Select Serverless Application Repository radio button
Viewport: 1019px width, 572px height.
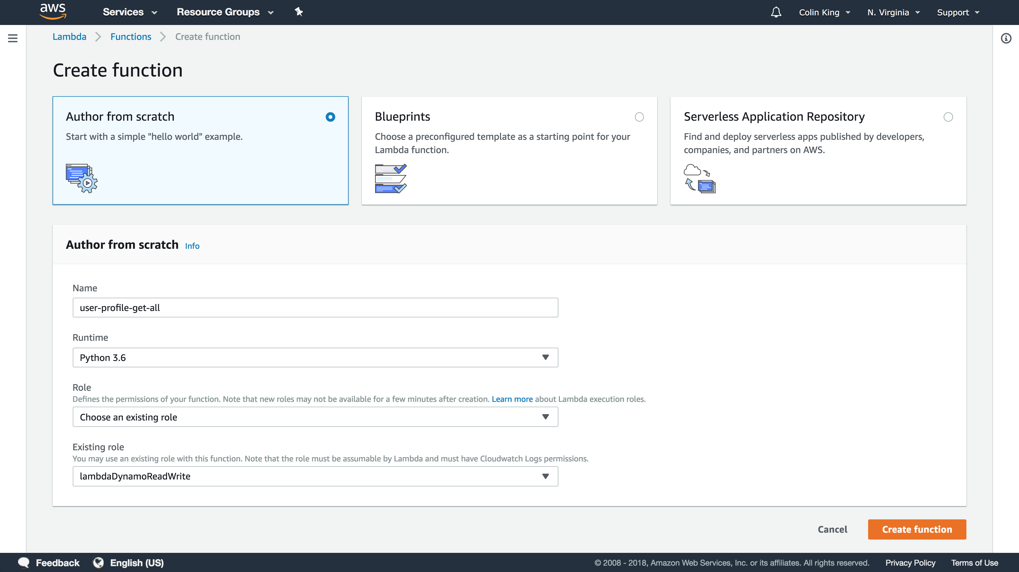pyautogui.click(x=948, y=117)
